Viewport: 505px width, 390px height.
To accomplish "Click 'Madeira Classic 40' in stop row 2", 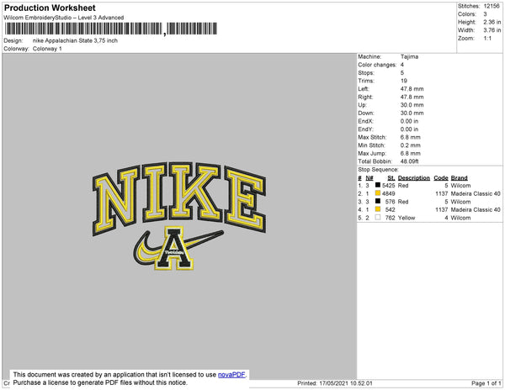I will (x=476, y=193).
